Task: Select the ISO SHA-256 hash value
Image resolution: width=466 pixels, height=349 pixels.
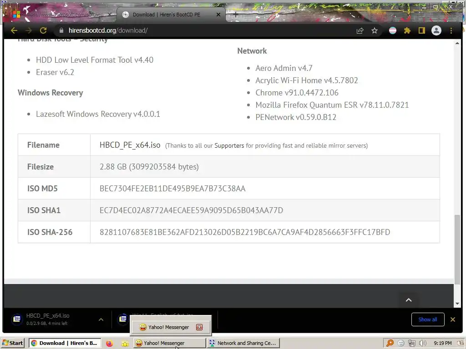Action: (244, 232)
